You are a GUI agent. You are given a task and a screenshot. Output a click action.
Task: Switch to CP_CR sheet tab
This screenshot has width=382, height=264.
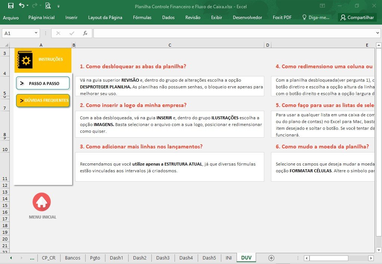coord(49,258)
